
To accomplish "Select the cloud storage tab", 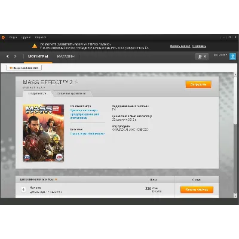I will click(x=71, y=93).
